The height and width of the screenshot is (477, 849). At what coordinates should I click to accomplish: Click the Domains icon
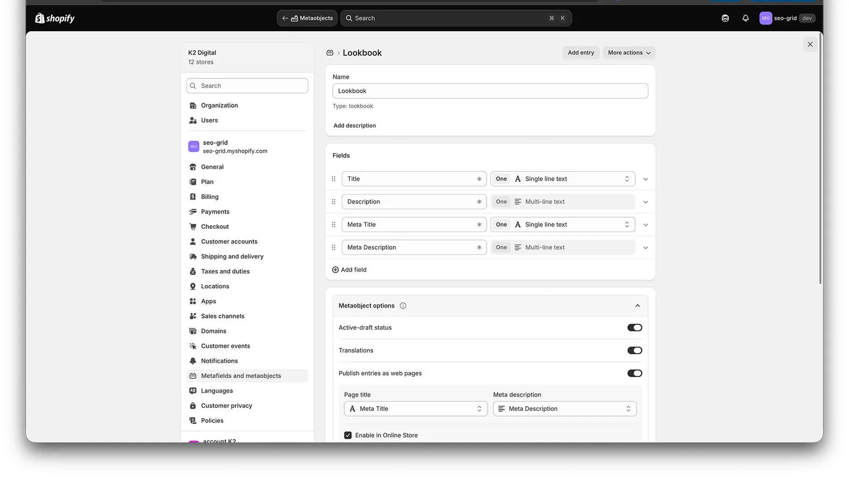(x=193, y=331)
